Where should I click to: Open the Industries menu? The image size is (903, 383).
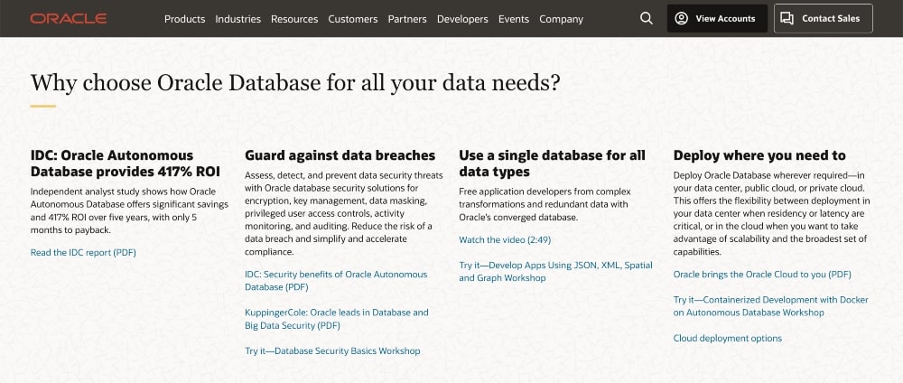[237, 19]
